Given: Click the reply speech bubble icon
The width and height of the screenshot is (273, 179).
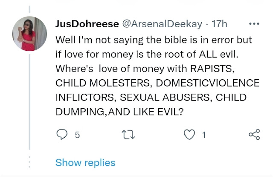Looking at the screenshot, I should point(62,135).
